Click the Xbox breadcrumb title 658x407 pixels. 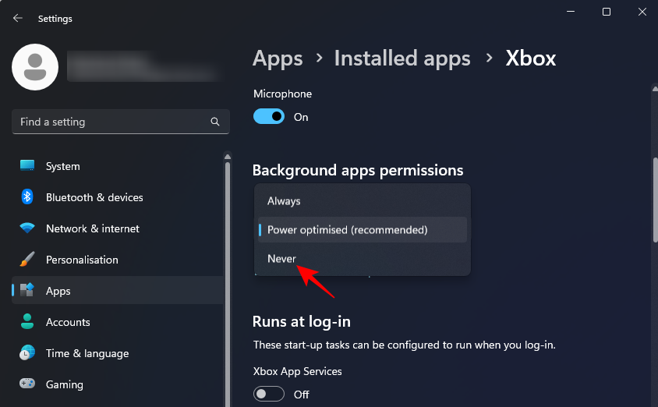click(x=530, y=58)
